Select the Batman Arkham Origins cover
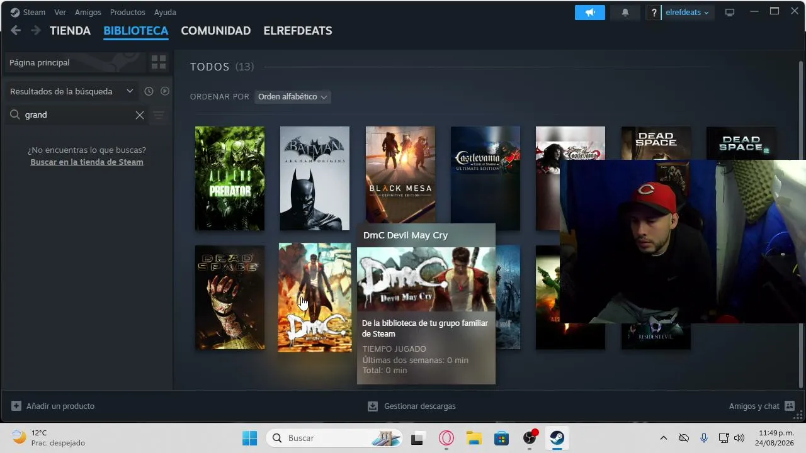This screenshot has height=453, width=806. (x=315, y=178)
